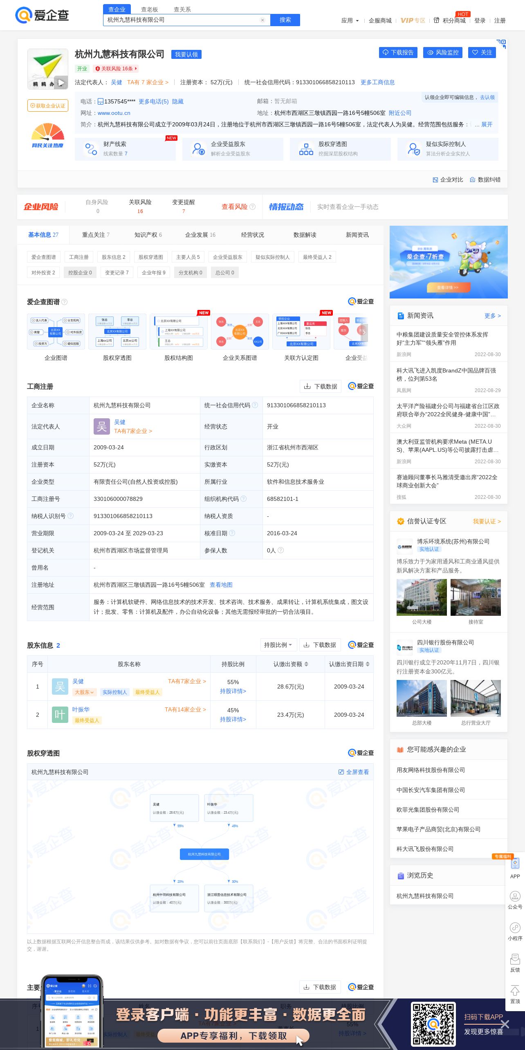Play the company logo video
Screen dimensions: 525x1050
coord(61,83)
